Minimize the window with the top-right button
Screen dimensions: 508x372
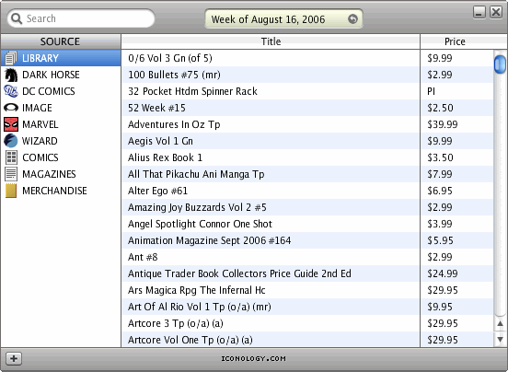(479, 12)
